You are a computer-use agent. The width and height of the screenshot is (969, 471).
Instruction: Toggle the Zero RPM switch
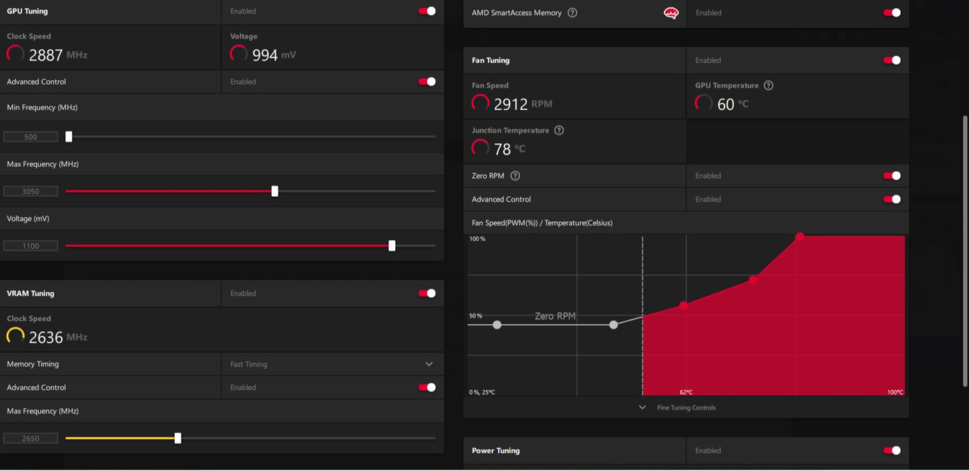[x=892, y=176]
